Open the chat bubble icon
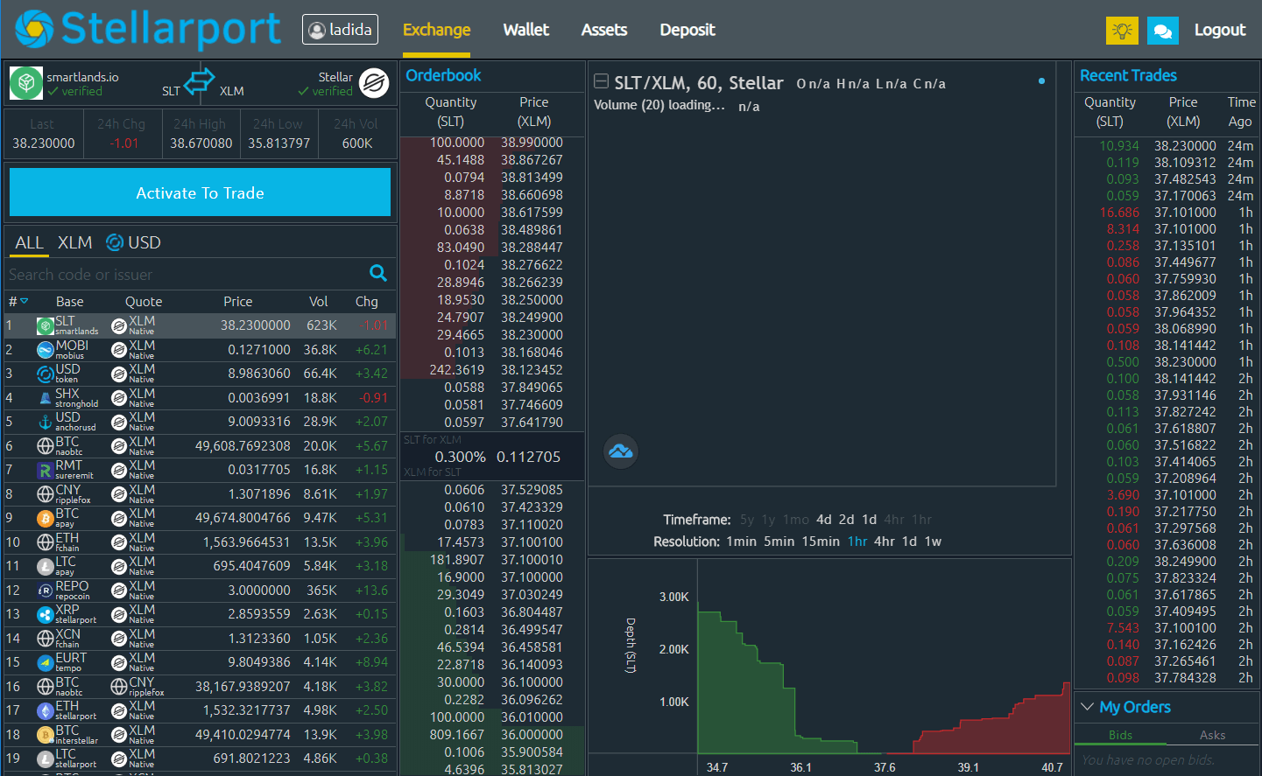This screenshot has height=776, width=1262. point(1162,31)
